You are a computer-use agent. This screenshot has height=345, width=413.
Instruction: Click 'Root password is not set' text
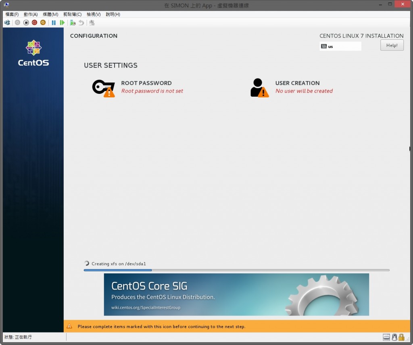coord(152,91)
